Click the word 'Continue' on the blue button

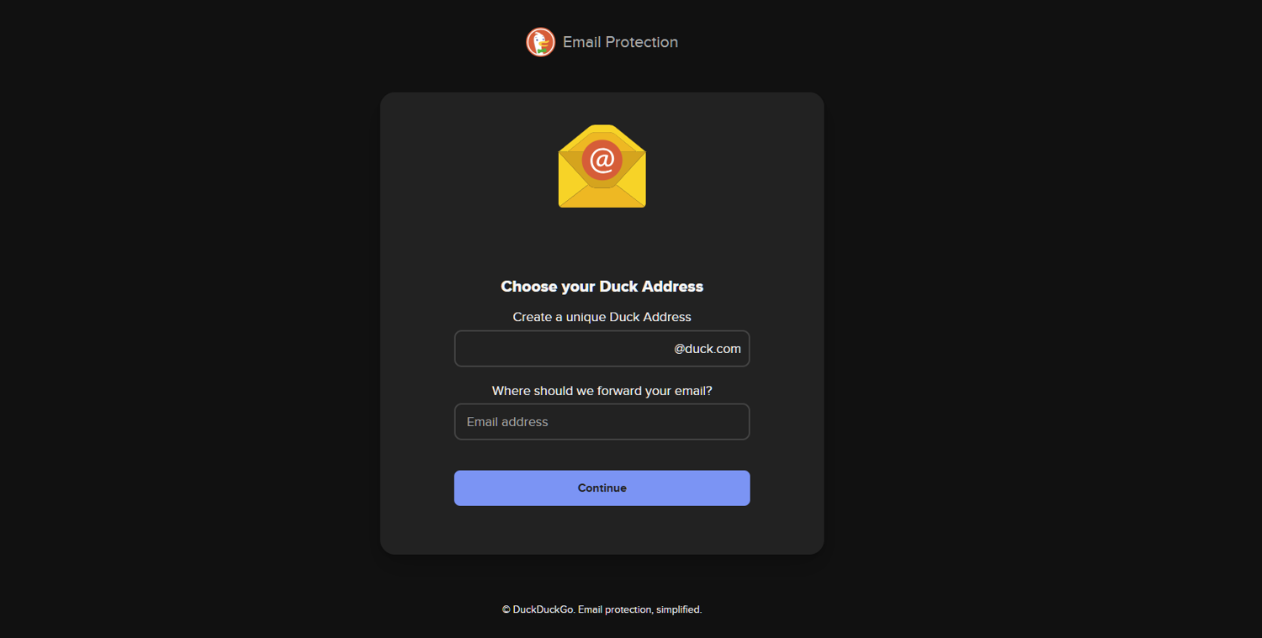click(x=602, y=488)
